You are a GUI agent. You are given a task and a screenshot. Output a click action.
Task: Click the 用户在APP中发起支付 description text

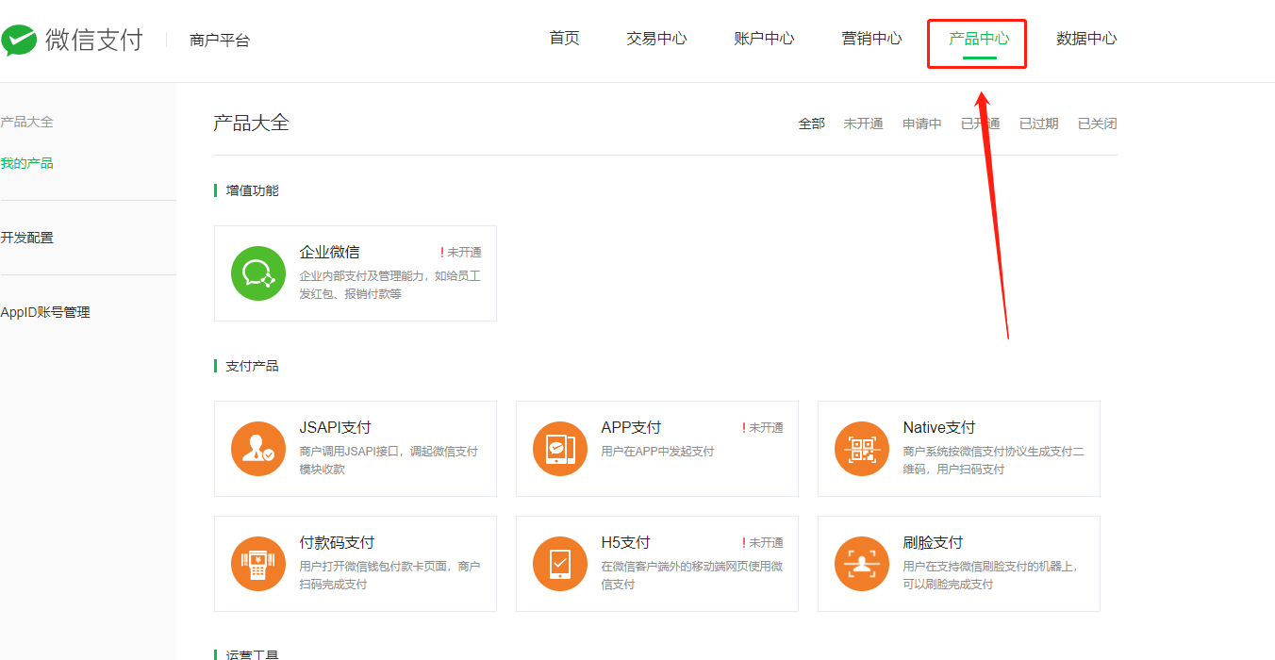tap(657, 452)
